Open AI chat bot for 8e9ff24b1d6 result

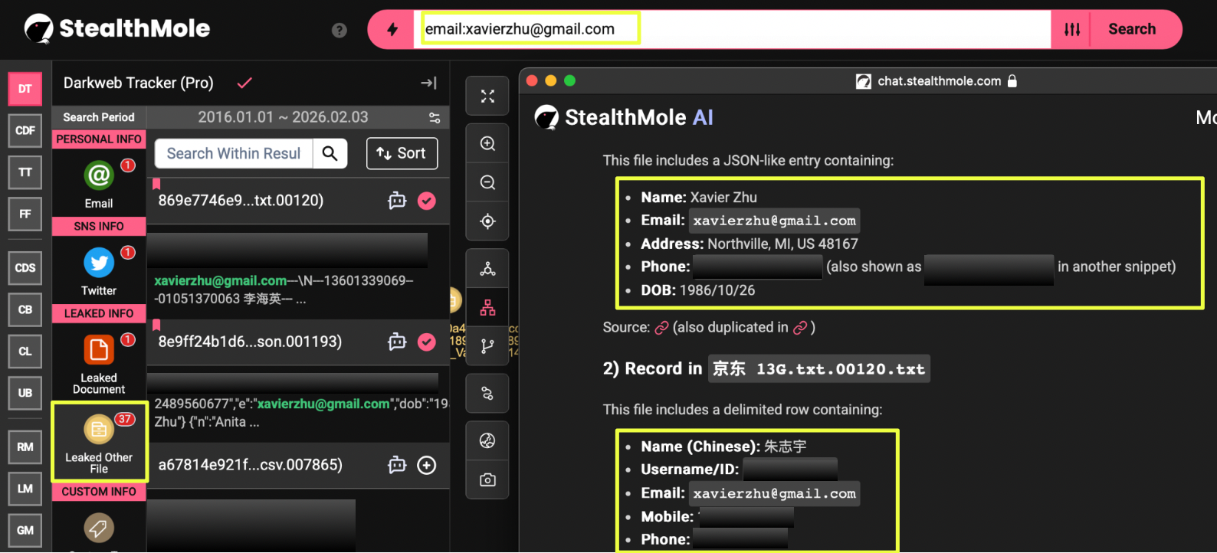(397, 342)
